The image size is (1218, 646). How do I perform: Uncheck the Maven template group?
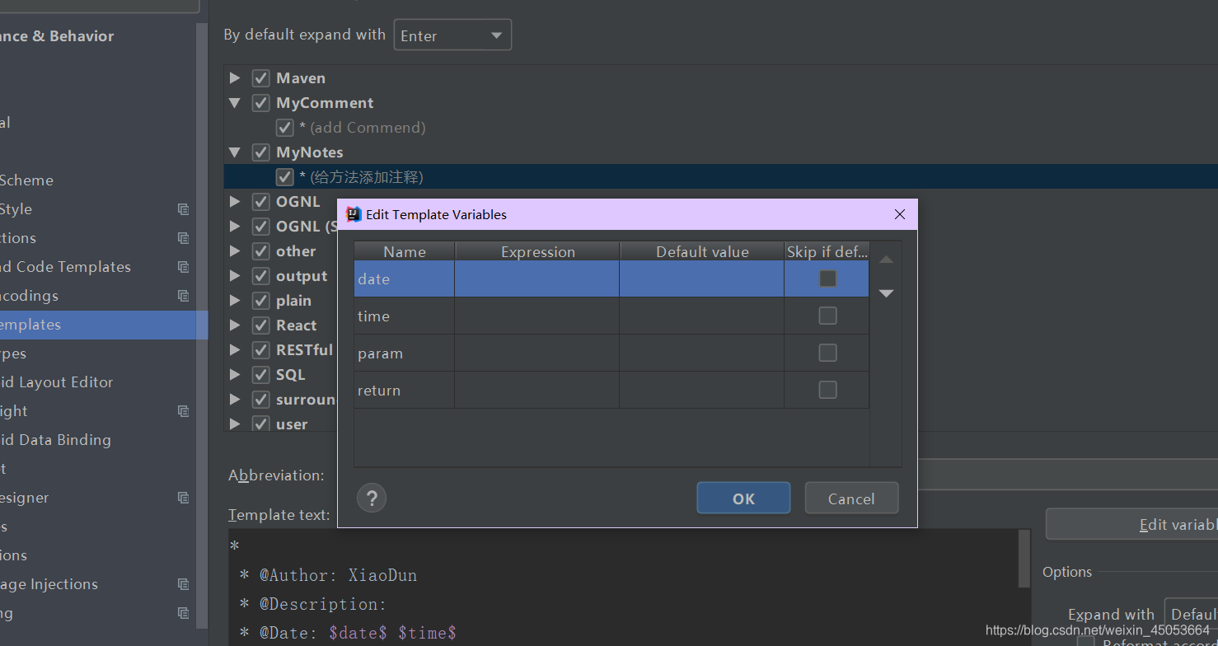click(260, 78)
